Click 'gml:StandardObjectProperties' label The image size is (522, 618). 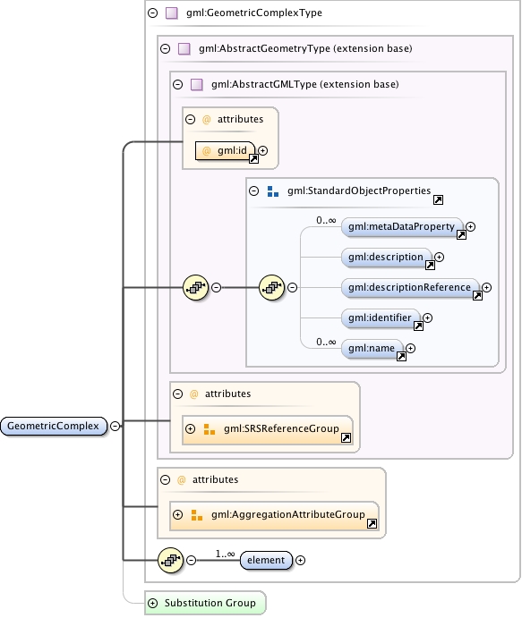(x=359, y=191)
